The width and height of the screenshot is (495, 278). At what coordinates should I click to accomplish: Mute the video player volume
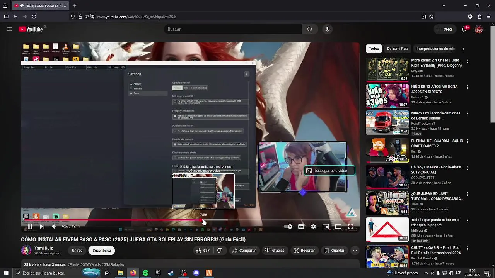coord(54,227)
